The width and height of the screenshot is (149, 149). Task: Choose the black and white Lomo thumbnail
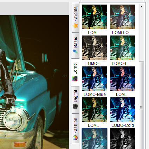(123, 139)
